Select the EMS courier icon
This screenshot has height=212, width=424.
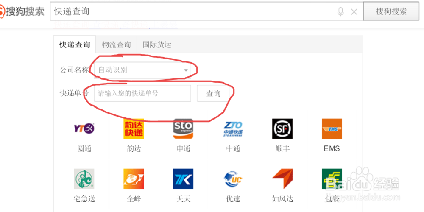[x=332, y=129]
